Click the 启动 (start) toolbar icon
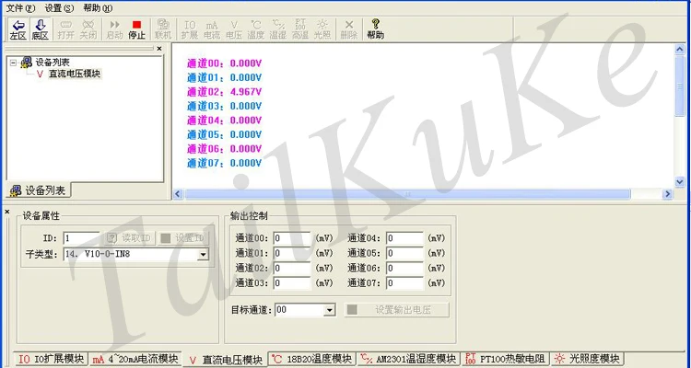 [114, 29]
